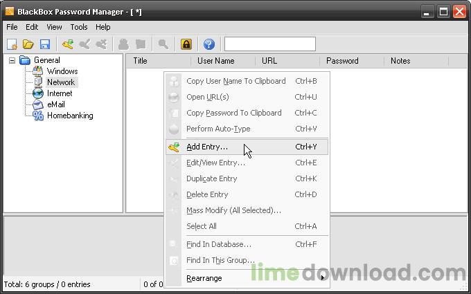Select the Internet group label
Image resolution: width=471 pixels, height=294 pixels.
(x=60, y=93)
